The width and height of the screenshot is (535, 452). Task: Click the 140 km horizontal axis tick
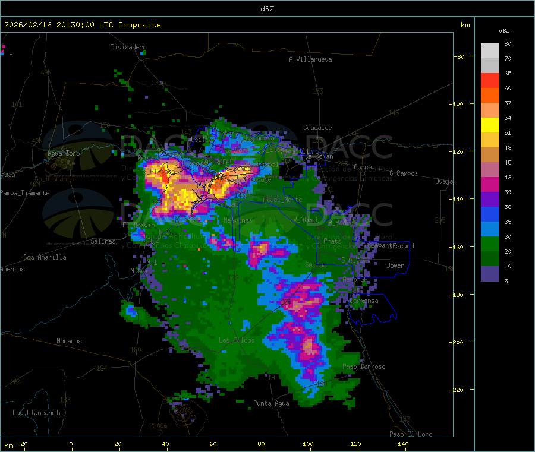click(x=403, y=444)
